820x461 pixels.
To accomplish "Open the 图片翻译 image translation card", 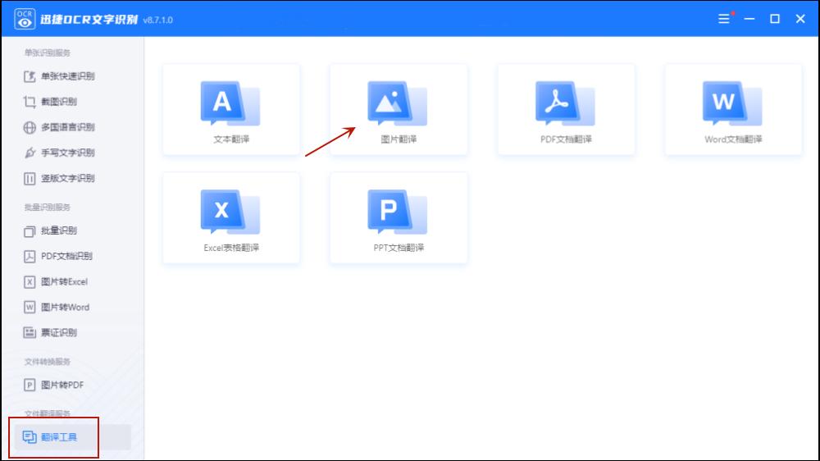I will click(399, 109).
